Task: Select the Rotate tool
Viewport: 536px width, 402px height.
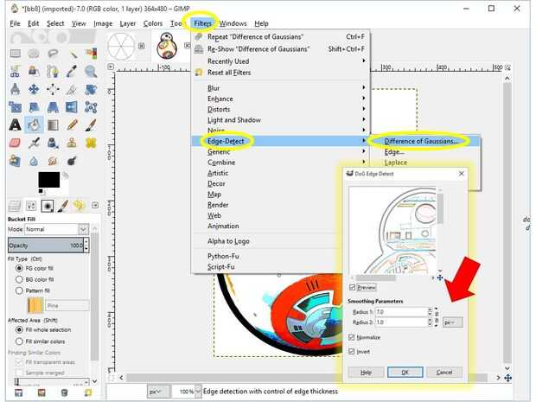Action: point(91,89)
